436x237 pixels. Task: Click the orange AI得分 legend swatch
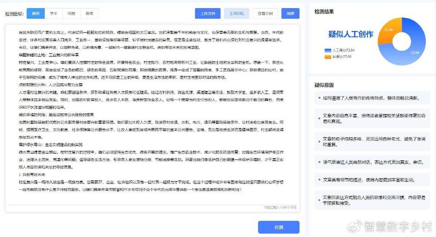[x=328, y=57]
